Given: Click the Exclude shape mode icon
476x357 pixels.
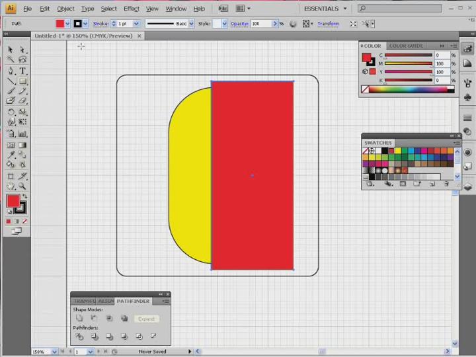Looking at the screenshot, I should click(x=124, y=318).
